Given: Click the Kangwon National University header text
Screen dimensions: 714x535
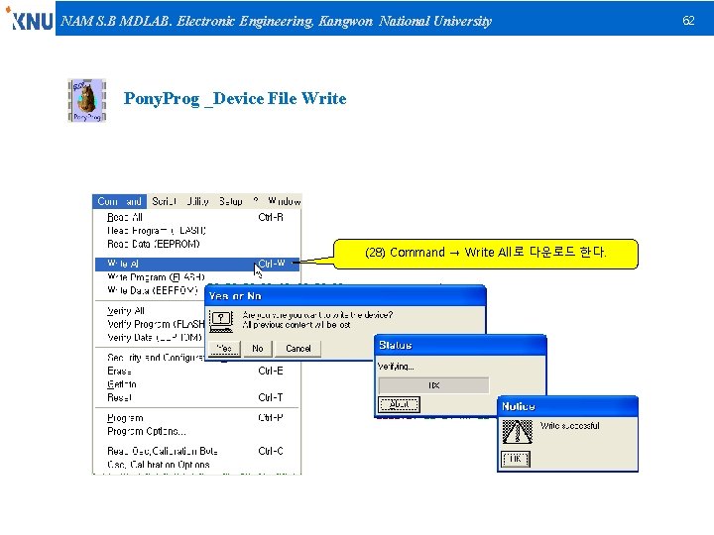Looking at the screenshot, I should tap(405, 21).
